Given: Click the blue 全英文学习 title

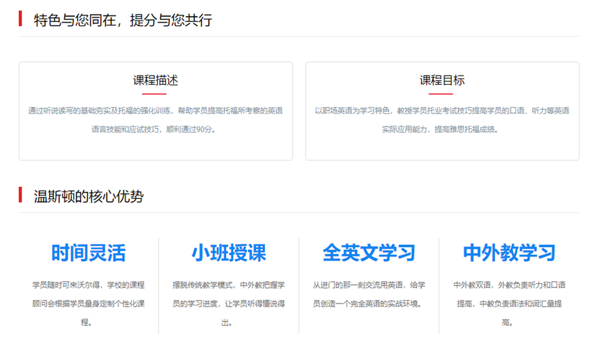Looking at the screenshot, I should tap(369, 253).
